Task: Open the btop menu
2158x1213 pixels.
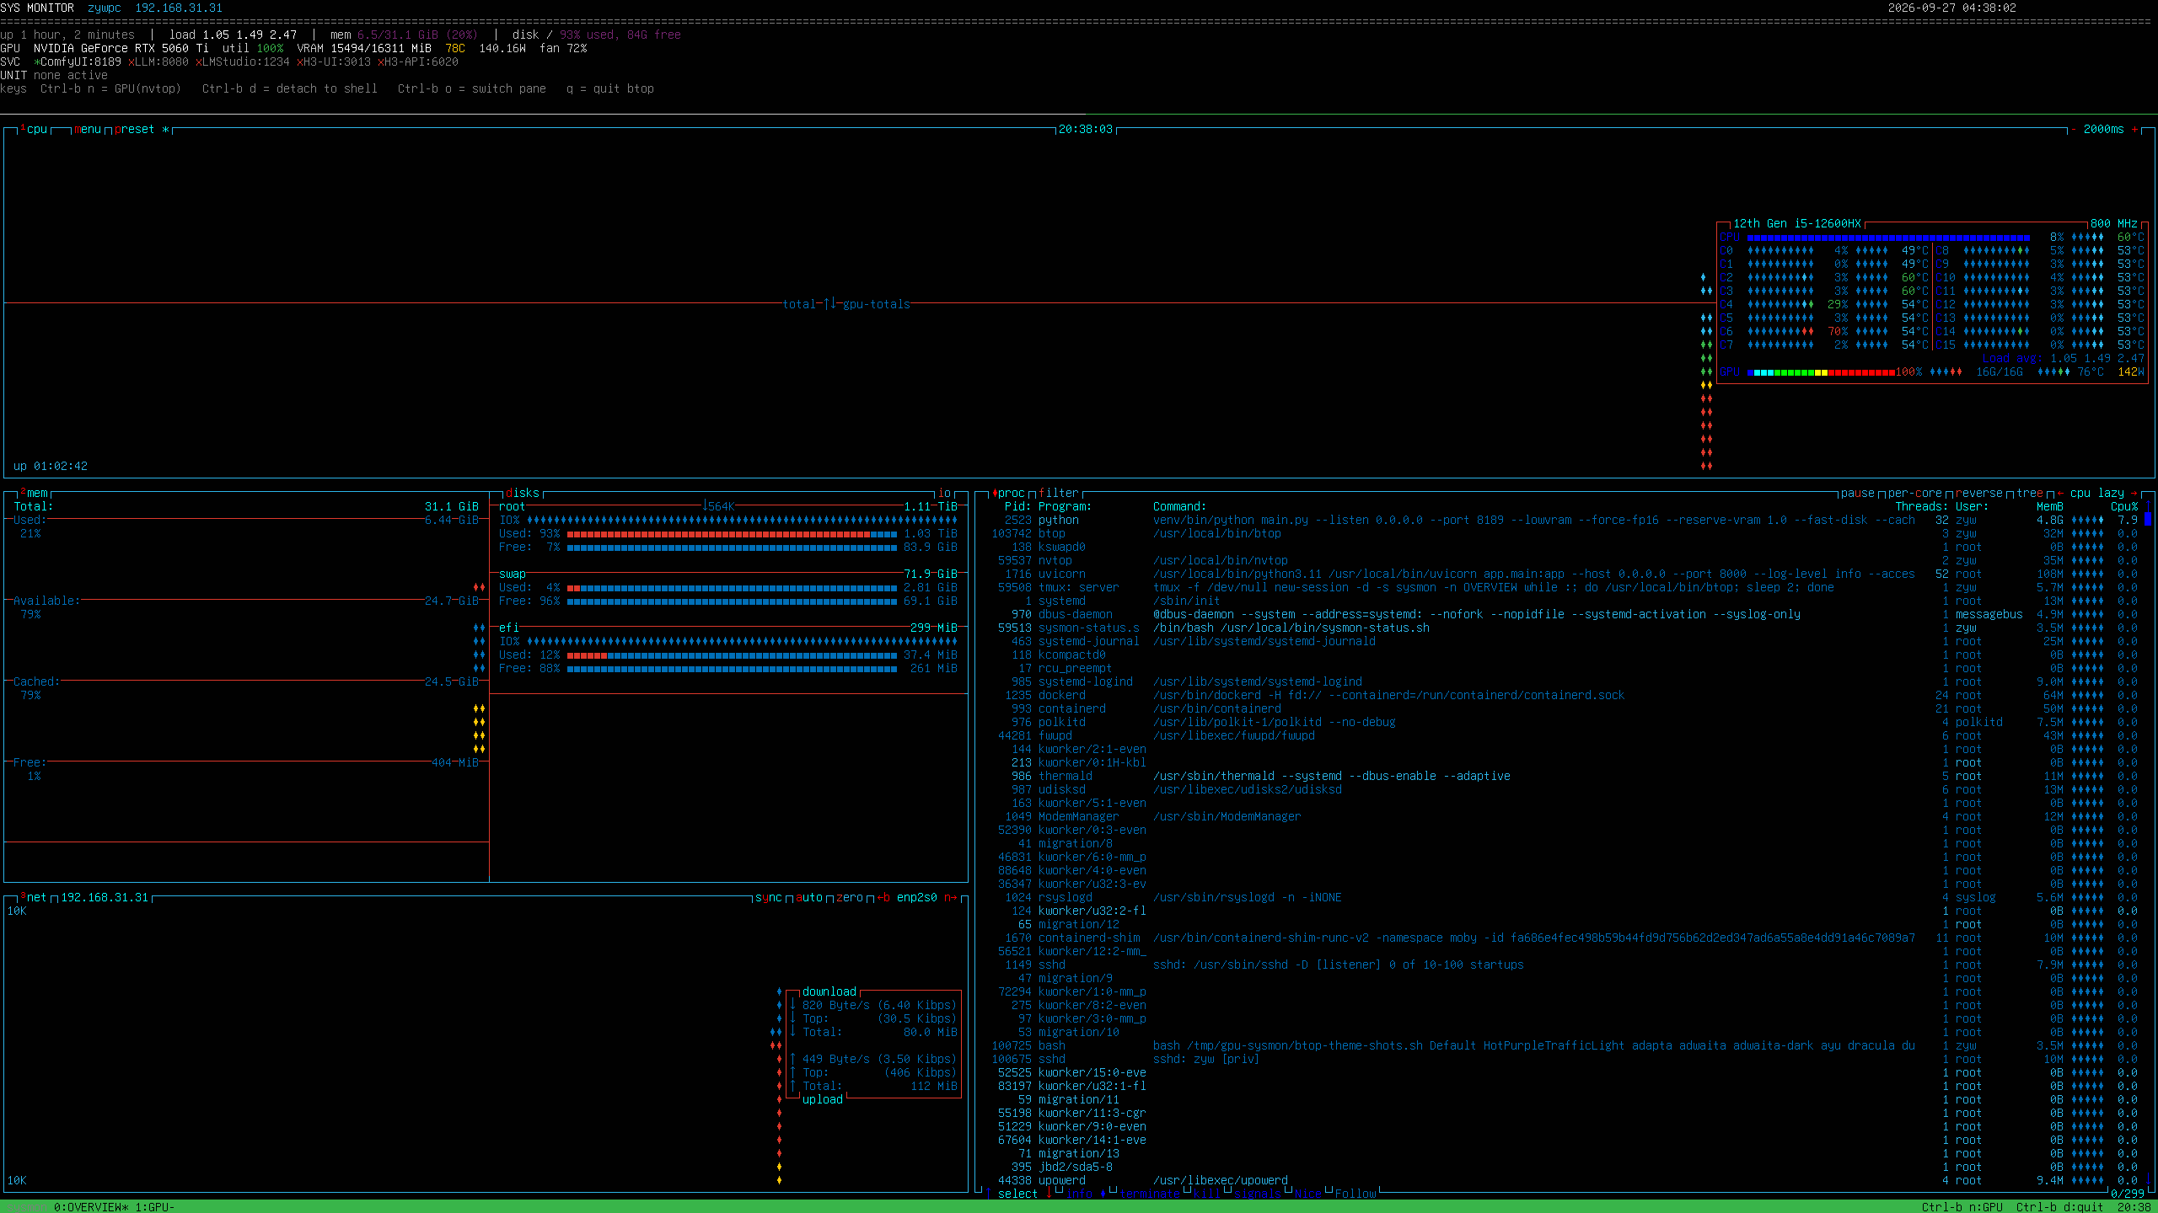Action: click(x=88, y=129)
